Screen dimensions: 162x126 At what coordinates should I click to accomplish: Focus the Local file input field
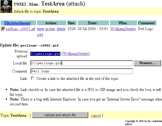click(x=81, y=63)
